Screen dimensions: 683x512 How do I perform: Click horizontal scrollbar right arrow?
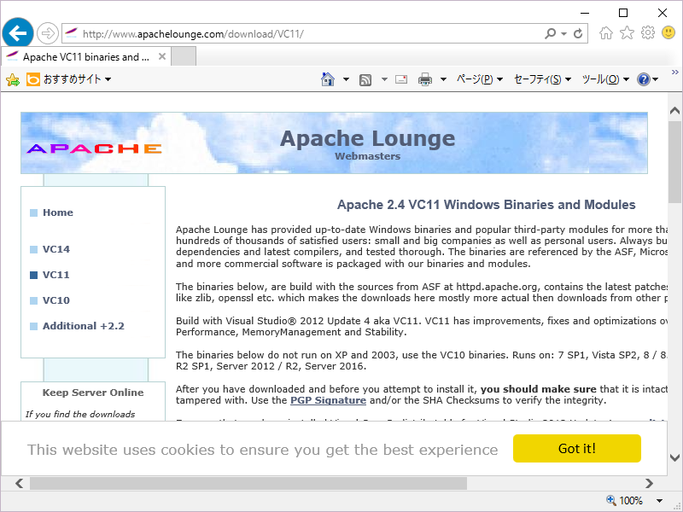(649, 483)
